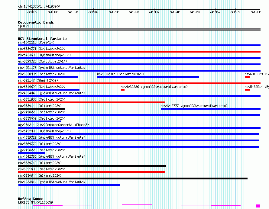The image size is (269, 209).
Task: Select nsv6335009 (Sedlazeck2020) label
Action: click(x=42, y=118)
